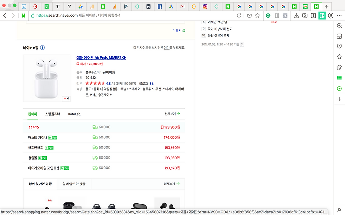
Task: Go forward with the forward arrow
Action: click(13, 16)
